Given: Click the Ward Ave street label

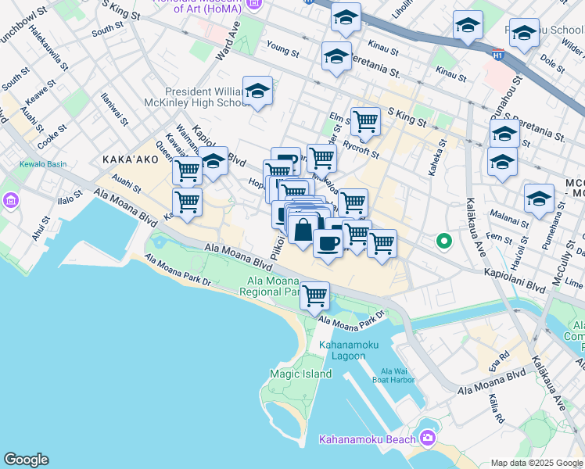Looking at the screenshot, I should coord(228,41).
